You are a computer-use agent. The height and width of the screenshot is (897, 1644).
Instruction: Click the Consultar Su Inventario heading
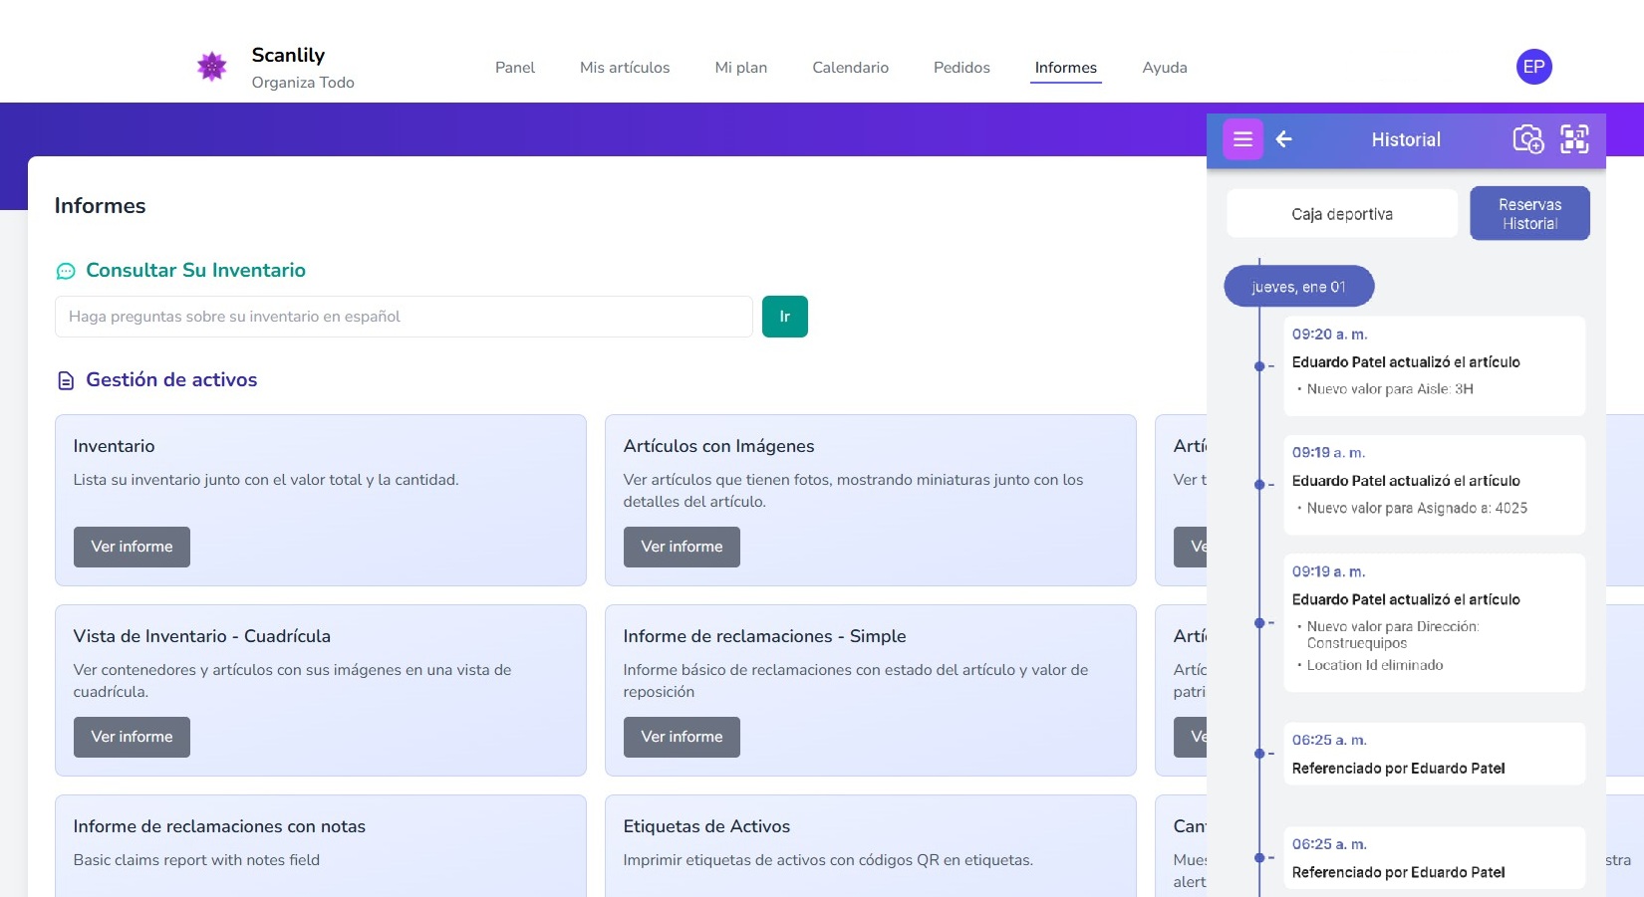click(195, 271)
